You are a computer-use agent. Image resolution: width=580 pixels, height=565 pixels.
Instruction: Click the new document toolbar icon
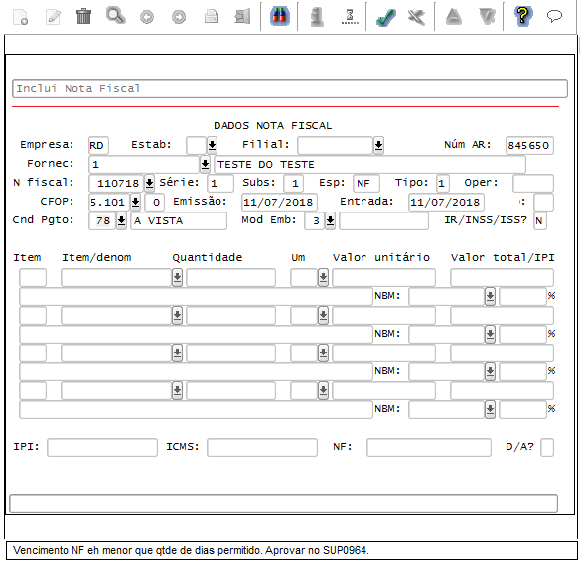[20, 17]
